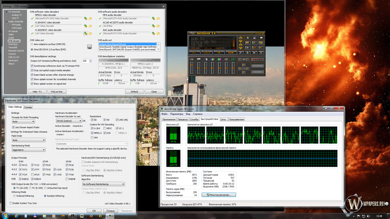Open the Процессы tab in Task Manager
The width and height of the screenshot is (390, 219).
[x=182, y=120]
